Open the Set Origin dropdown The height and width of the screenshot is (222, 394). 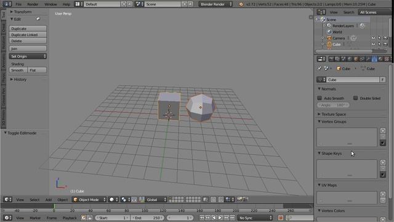pyautogui.click(x=28, y=56)
